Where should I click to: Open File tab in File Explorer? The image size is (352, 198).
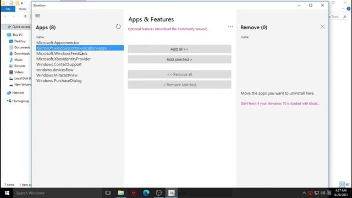(8, 9)
